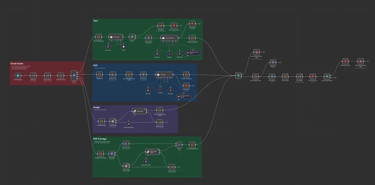Click the Image sticky note title
375x185 pixels.
coord(97,107)
